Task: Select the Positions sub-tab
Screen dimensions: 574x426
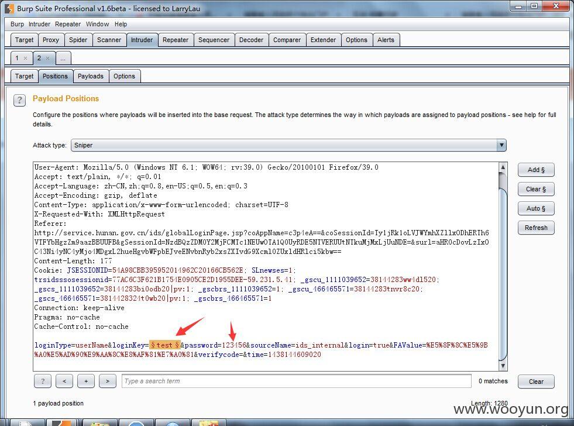Action: pyautogui.click(x=55, y=76)
